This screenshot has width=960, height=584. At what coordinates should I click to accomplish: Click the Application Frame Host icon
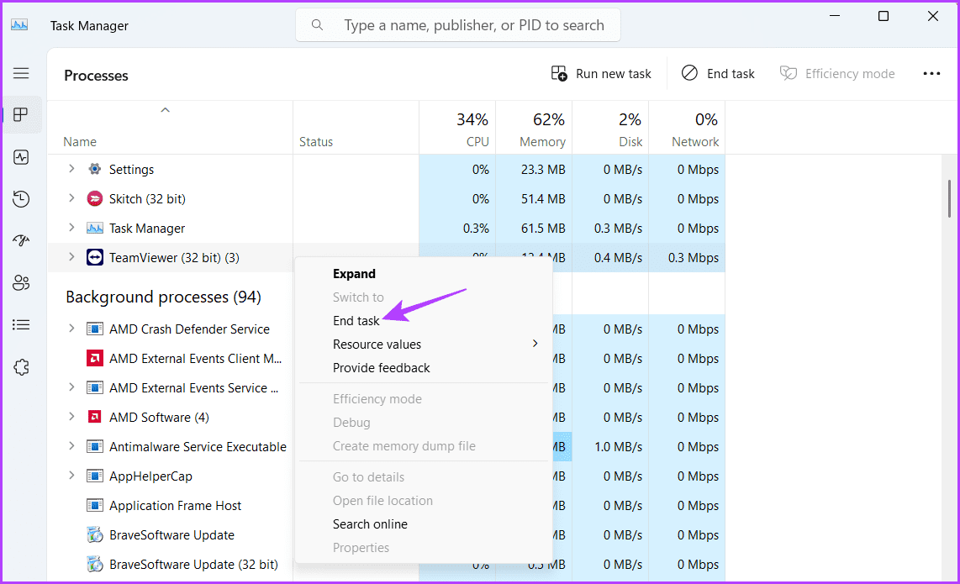95,506
